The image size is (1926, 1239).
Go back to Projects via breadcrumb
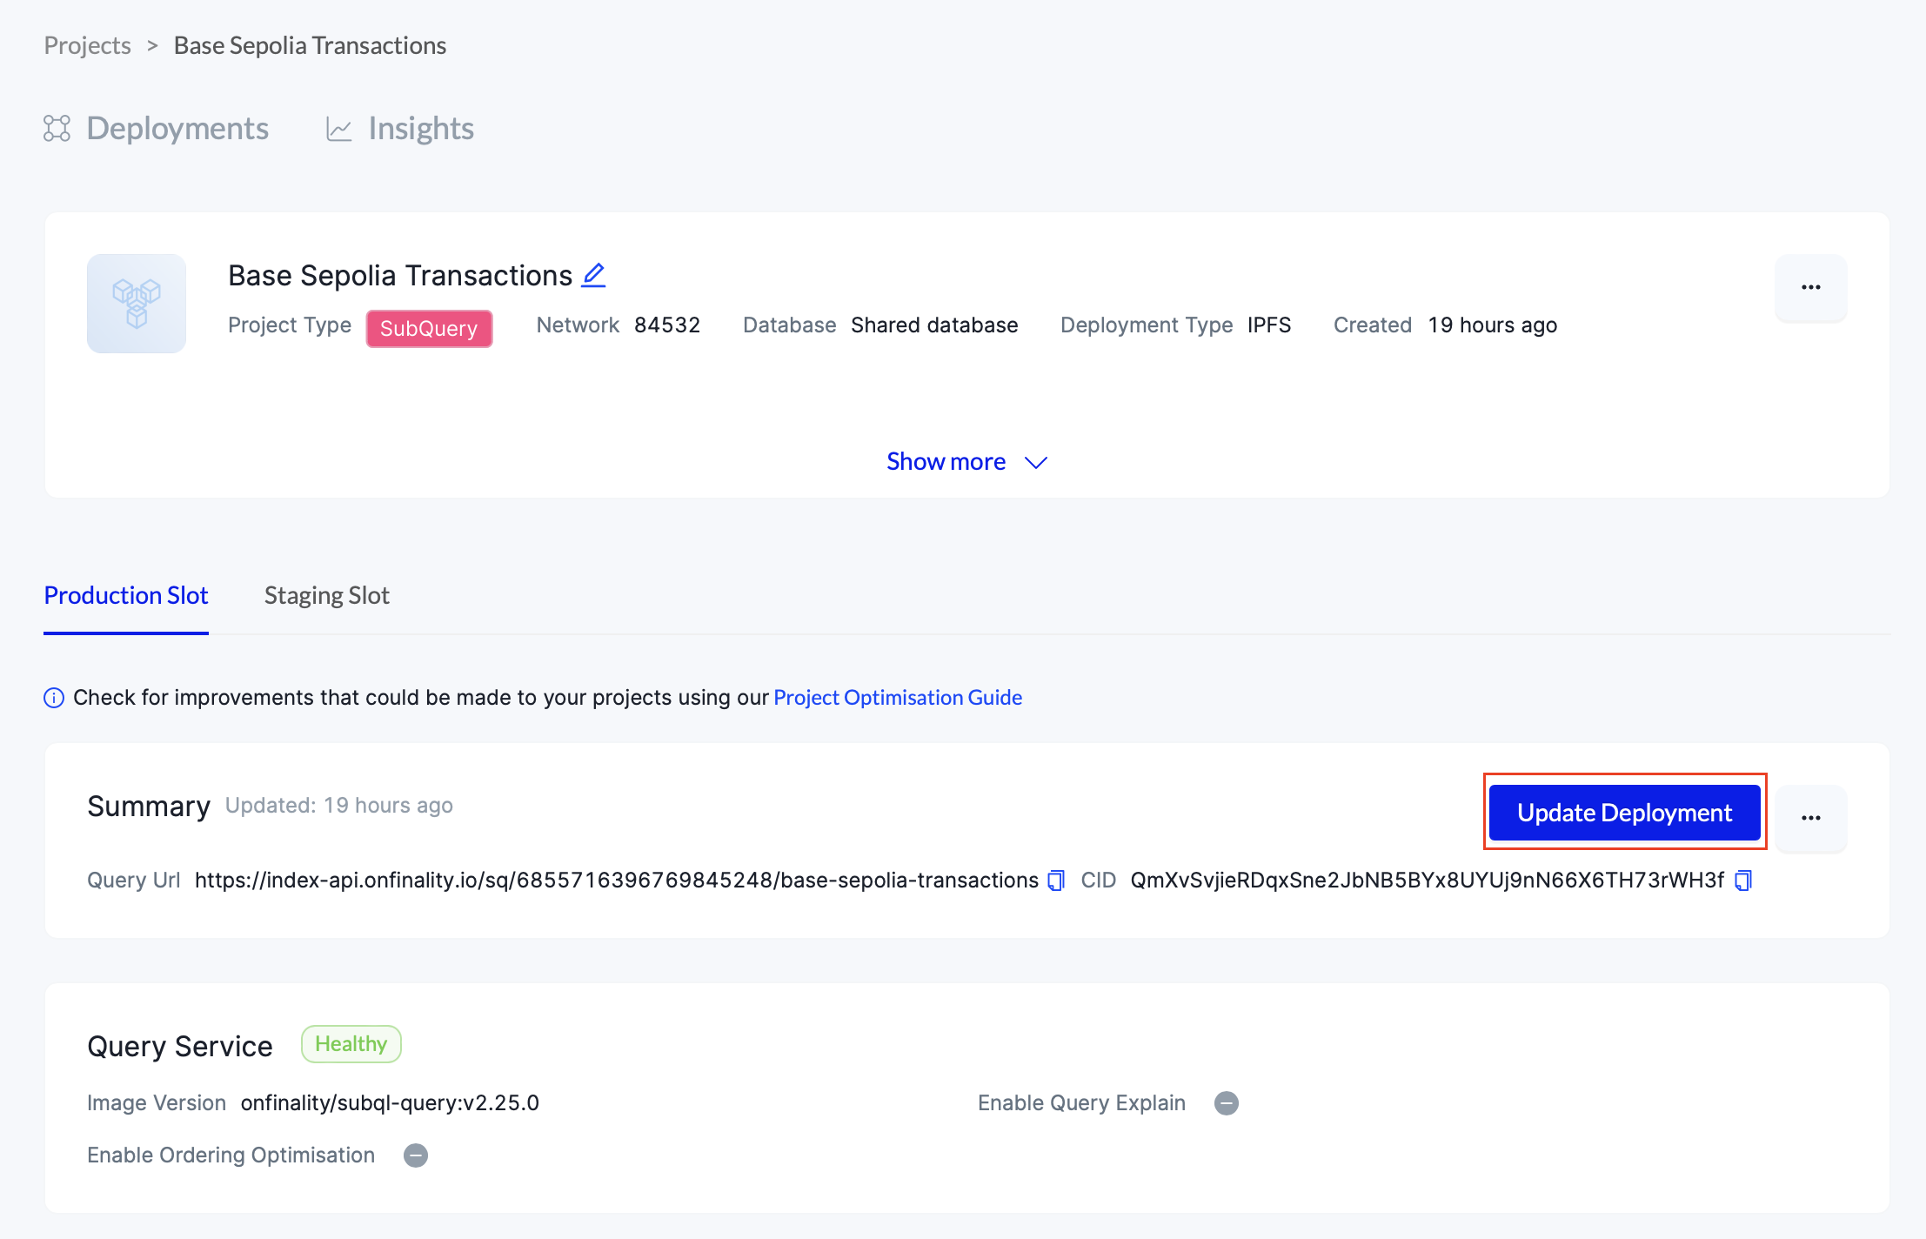point(87,45)
